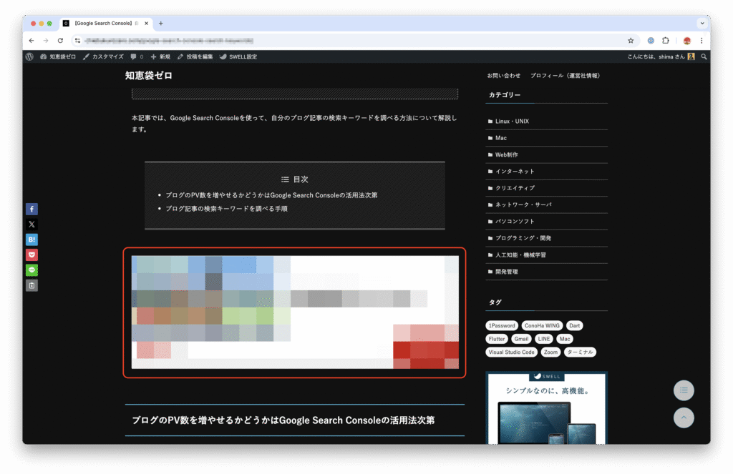Screen dimensions: 733x474
Task: Open the WordPress logo menu
Action: point(29,56)
